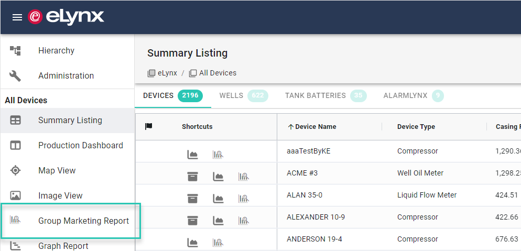Screen dimensions: 521x251
Task: Open archive box shortcut for ALAN 35-0
Action: point(192,199)
